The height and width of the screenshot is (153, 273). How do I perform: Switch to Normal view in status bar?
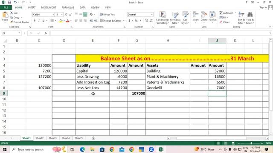click(x=218, y=143)
